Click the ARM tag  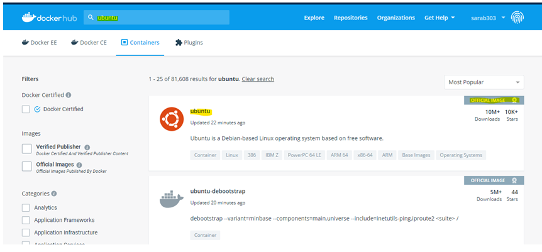pos(387,155)
